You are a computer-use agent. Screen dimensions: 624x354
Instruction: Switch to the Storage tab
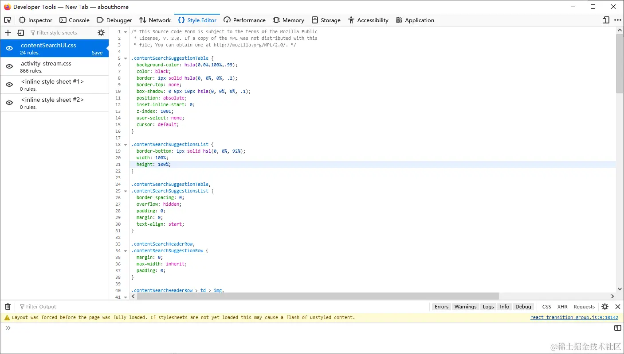(326, 20)
